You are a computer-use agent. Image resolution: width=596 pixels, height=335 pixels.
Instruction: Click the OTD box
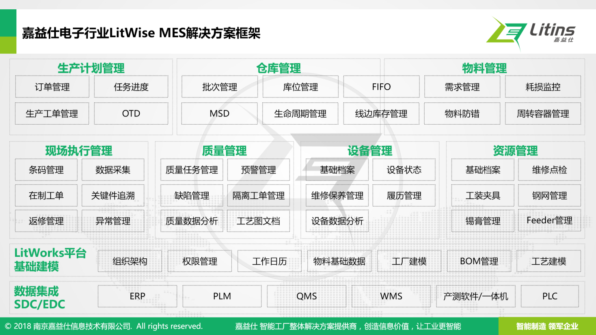131,114
